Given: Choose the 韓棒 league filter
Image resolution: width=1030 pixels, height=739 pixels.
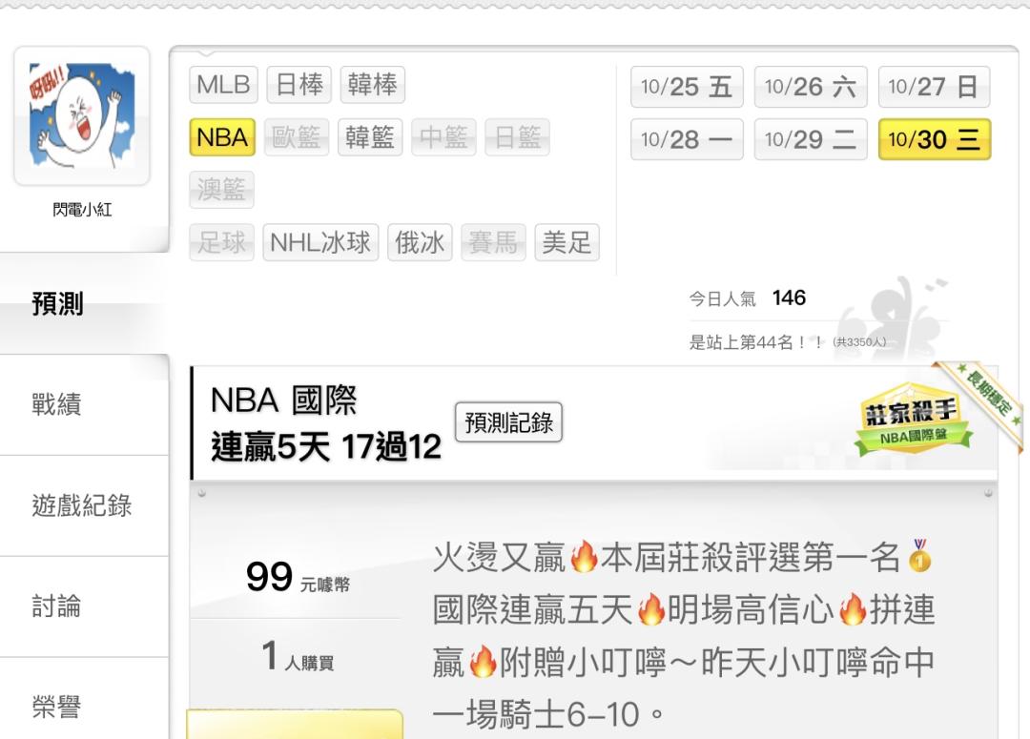Looking at the screenshot, I should click(373, 85).
